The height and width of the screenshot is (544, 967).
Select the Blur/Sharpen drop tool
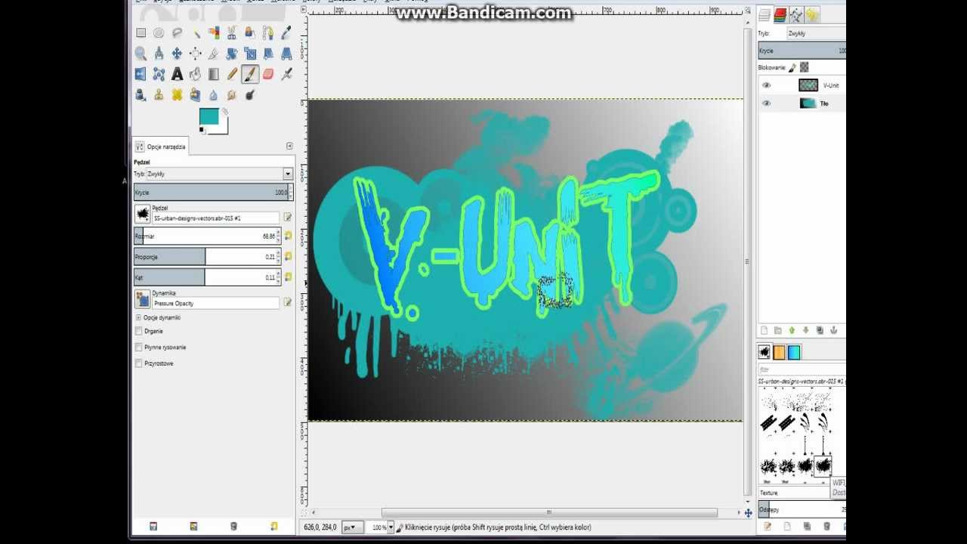point(213,94)
